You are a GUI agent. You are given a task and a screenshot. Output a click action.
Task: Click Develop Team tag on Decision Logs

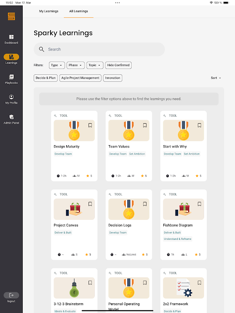[x=118, y=232]
